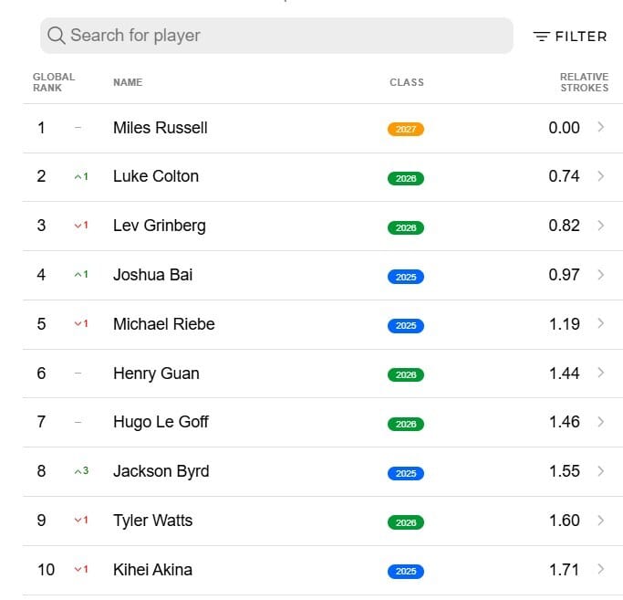Click the green up-3 arrow by Jackson Byrd
Image resolution: width=623 pixels, height=600 pixels.
(x=81, y=471)
